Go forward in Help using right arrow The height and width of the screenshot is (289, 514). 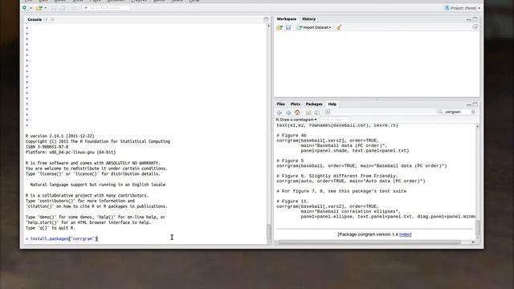[x=288, y=112]
